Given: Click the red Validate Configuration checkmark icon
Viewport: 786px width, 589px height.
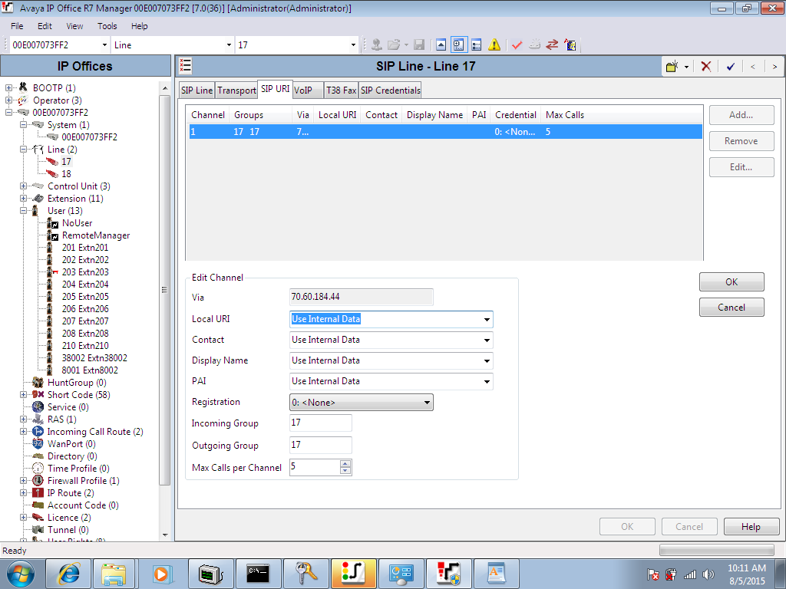Looking at the screenshot, I should pos(517,45).
